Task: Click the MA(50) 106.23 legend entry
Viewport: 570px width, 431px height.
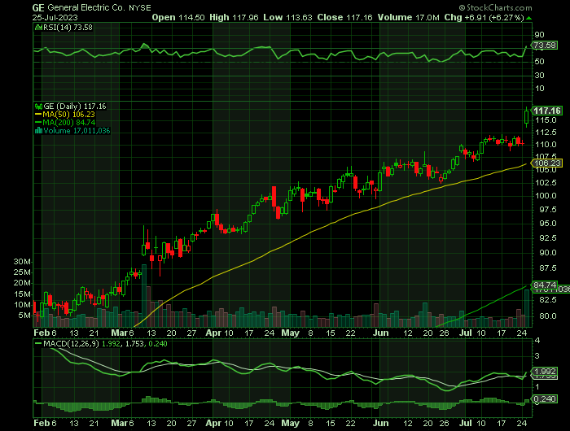Action: [64, 115]
